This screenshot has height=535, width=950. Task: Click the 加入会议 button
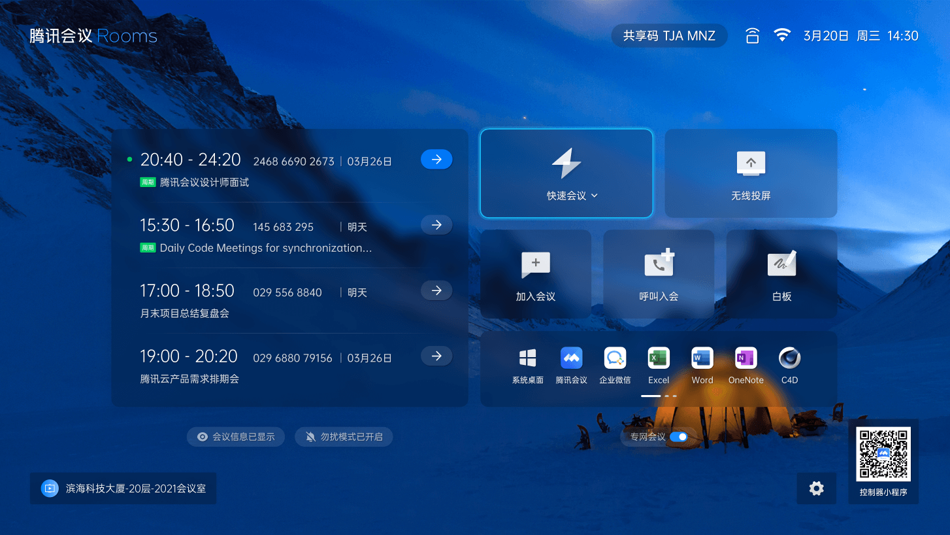tap(536, 274)
